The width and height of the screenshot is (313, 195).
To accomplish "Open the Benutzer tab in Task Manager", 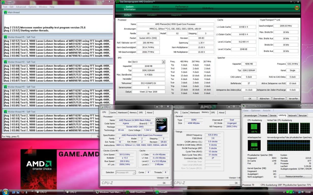I will (x=303, y=115).
